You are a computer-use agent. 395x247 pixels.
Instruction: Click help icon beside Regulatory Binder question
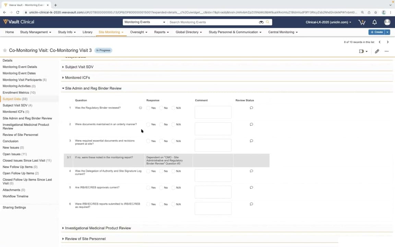(x=140, y=108)
